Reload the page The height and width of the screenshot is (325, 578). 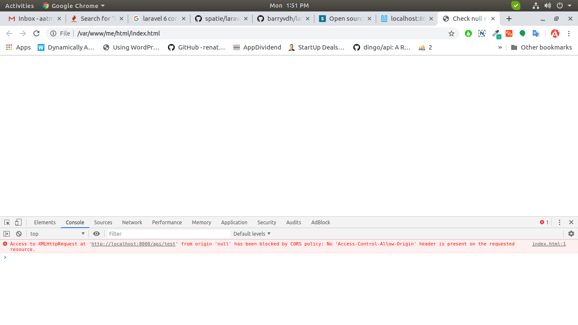[36, 33]
